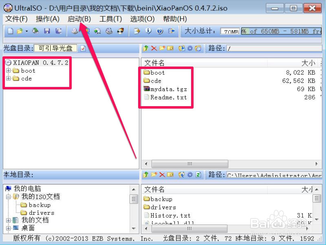This screenshot has height=245, width=326.
Task: Open the 文件(F) menu
Action: tap(16, 19)
